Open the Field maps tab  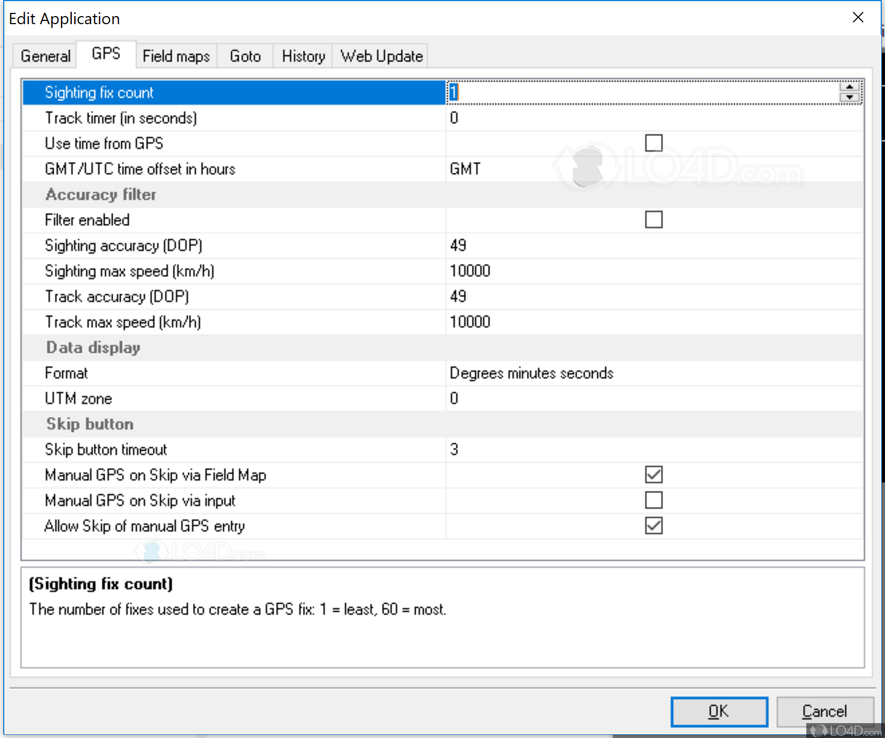(176, 56)
